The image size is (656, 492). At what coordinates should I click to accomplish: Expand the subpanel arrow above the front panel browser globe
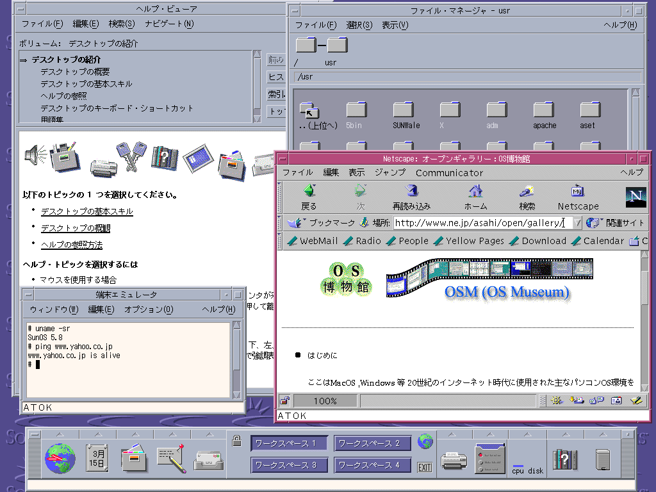coord(60,434)
